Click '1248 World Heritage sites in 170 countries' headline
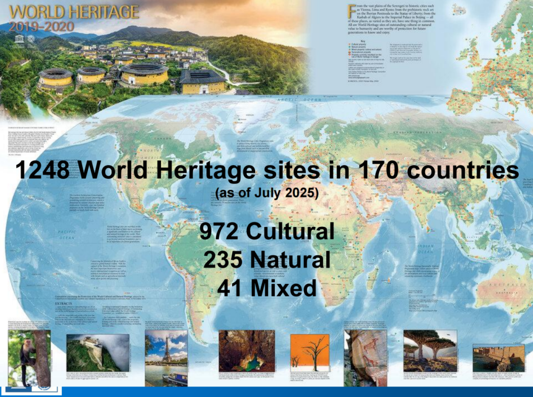 [x=267, y=170]
